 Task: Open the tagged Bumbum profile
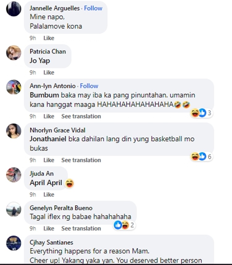pyautogui.click(x=44, y=95)
